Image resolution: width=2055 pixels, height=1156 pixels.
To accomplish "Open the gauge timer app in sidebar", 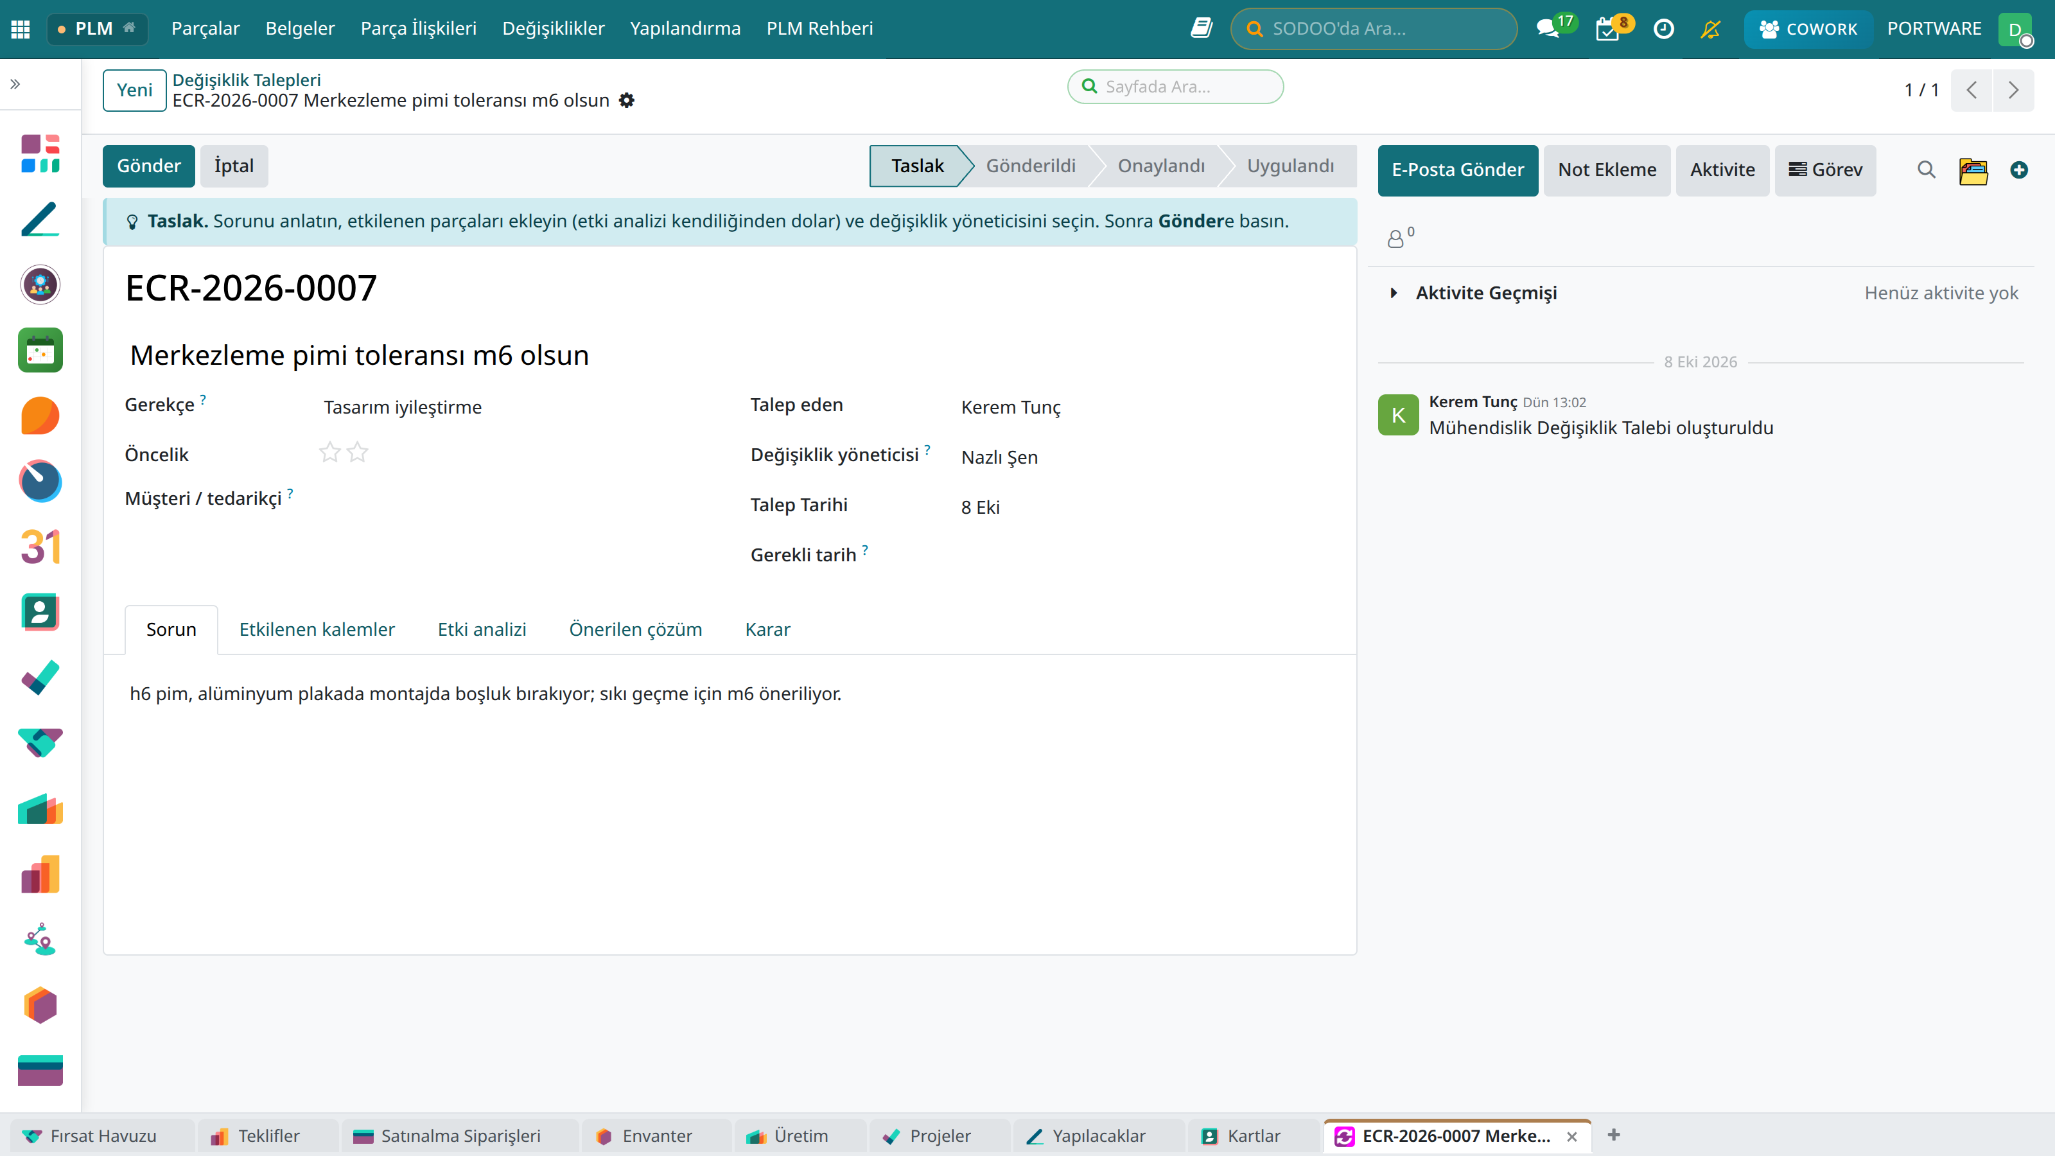I will pos(40,481).
